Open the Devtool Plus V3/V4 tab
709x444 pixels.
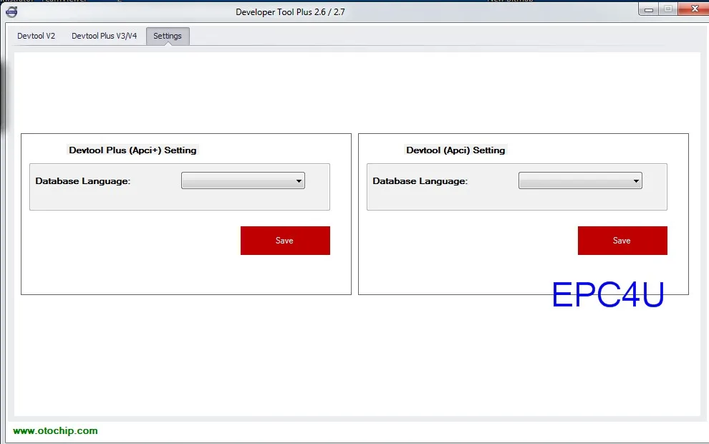104,36
